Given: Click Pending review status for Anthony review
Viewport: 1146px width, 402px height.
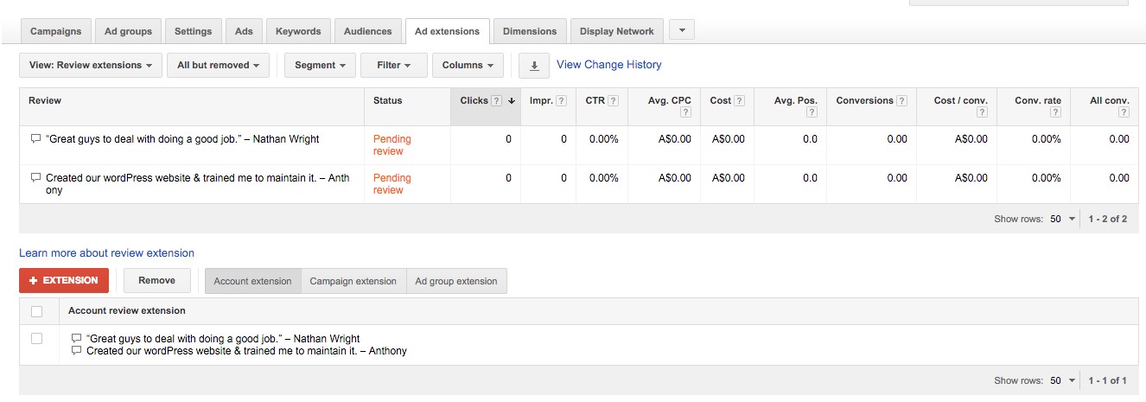Looking at the screenshot, I should coord(392,184).
